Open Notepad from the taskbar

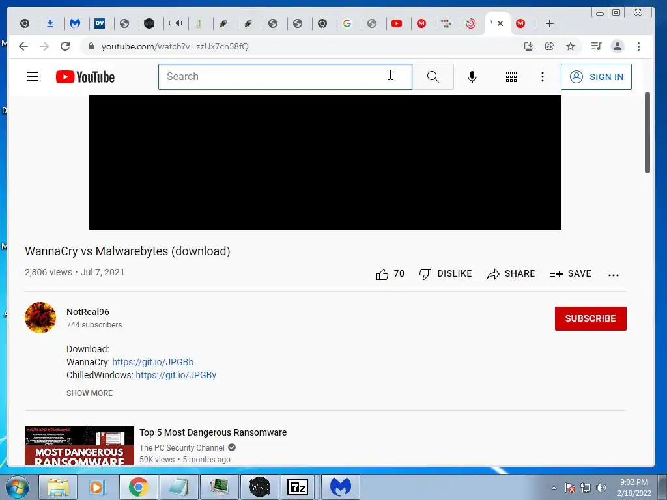point(178,487)
